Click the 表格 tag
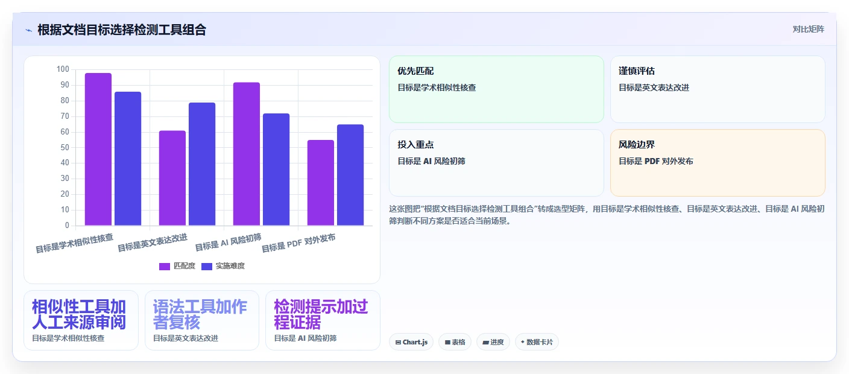Image resolution: width=849 pixels, height=374 pixels. [x=455, y=342]
